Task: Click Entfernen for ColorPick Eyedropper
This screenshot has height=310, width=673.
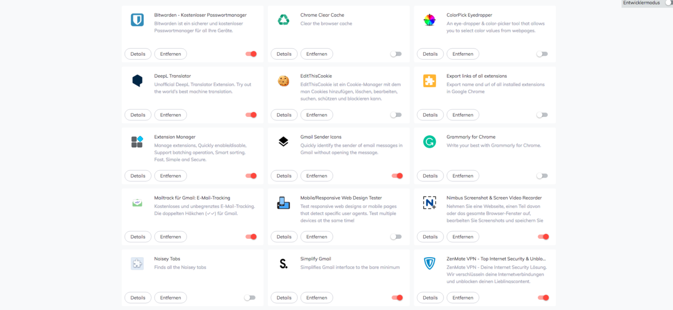Action: pos(463,54)
